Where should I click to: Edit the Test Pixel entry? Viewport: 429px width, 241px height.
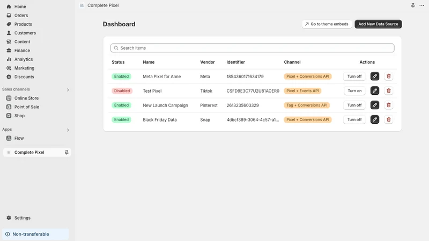point(374,91)
